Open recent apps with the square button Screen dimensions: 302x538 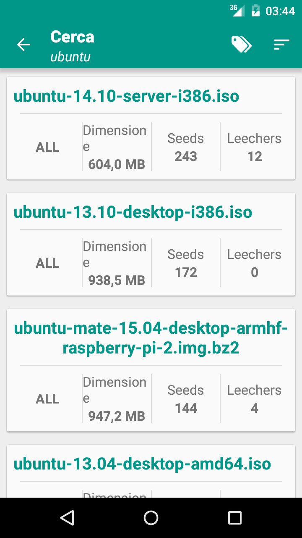click(235, 518)
